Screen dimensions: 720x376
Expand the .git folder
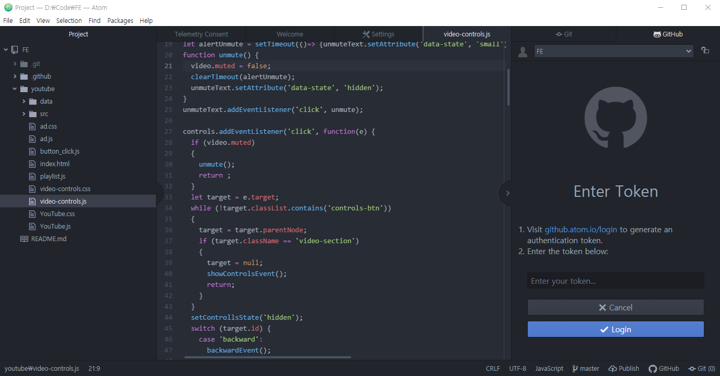[15, 64]
